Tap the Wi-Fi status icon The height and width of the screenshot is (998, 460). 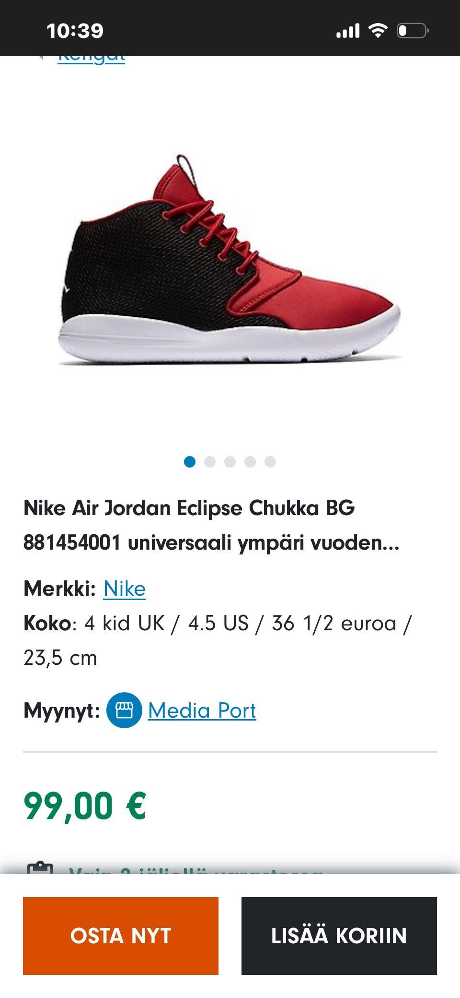[378, 31]
